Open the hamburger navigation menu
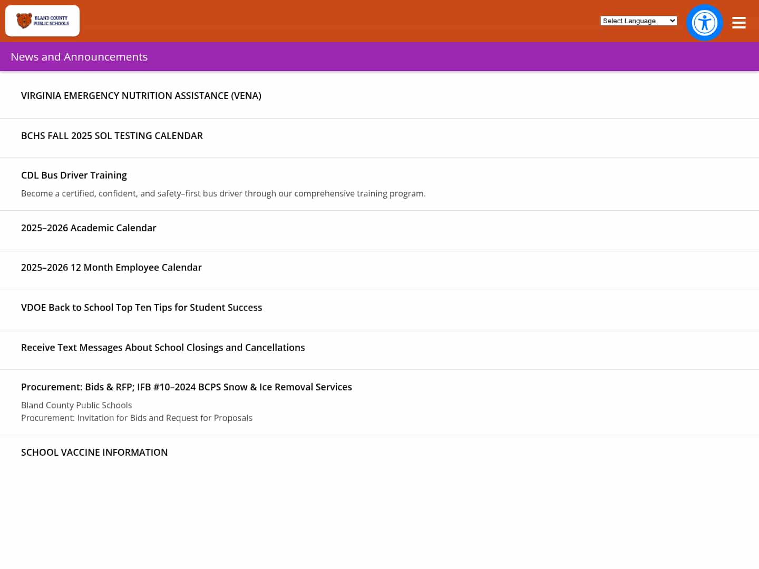 739,23
